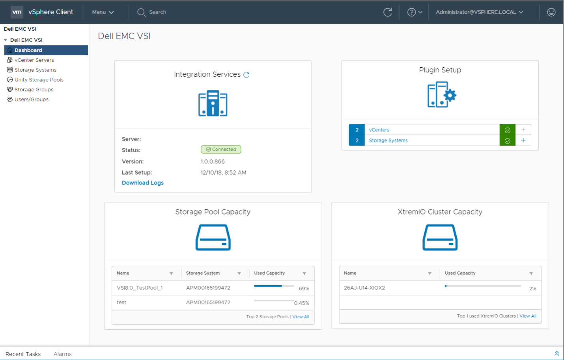
Task: Open Storage Groups in the sidebar
Action: (x=34, y=90)
